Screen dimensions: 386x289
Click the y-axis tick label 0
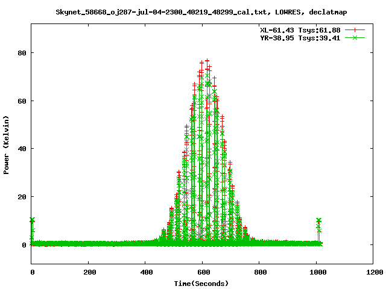click(24, 245)
